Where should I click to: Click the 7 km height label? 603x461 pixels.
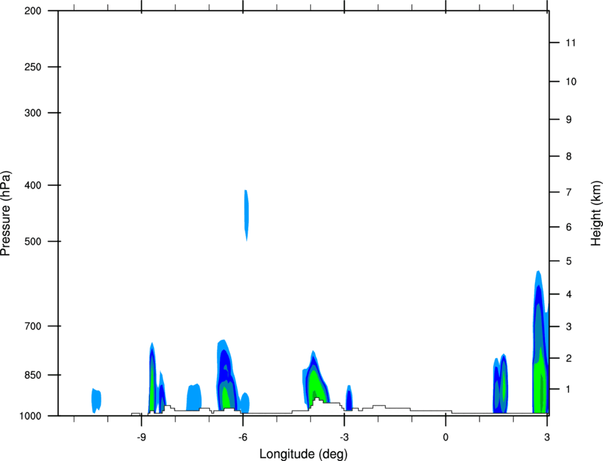pyautogui.click(x=569, y=192)
